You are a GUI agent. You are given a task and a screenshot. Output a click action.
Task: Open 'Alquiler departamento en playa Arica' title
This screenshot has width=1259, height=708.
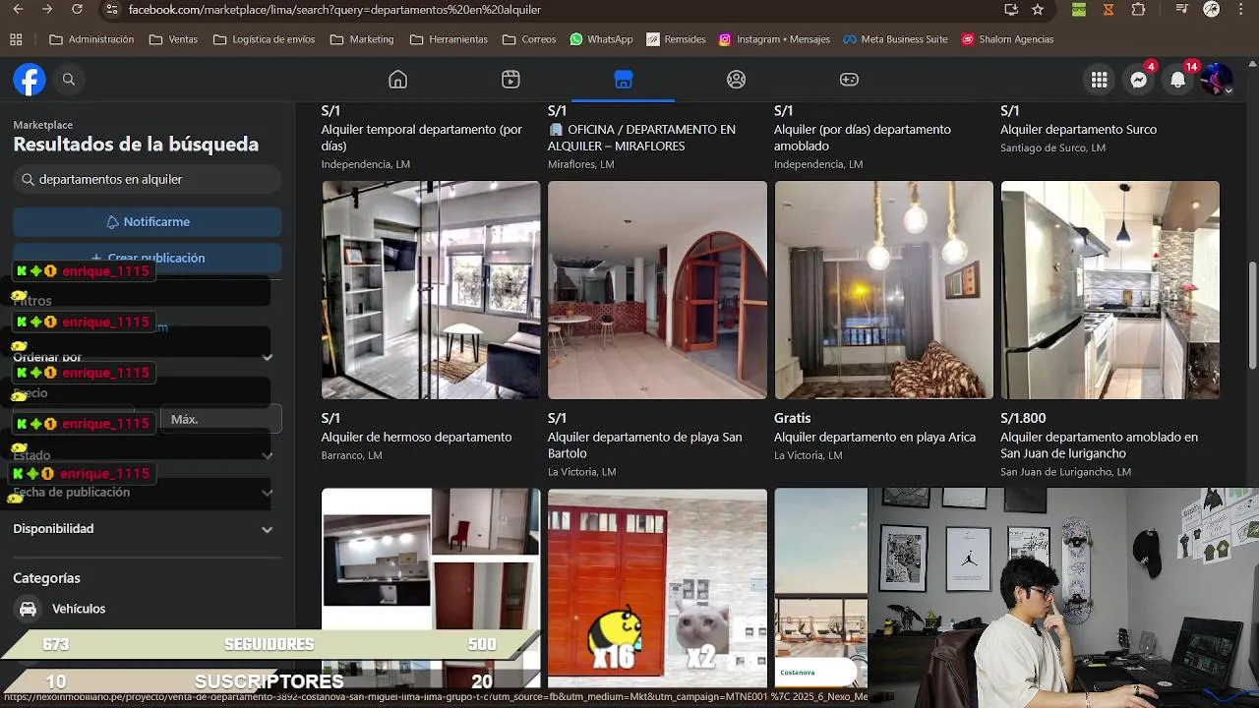tap(874, 438)
